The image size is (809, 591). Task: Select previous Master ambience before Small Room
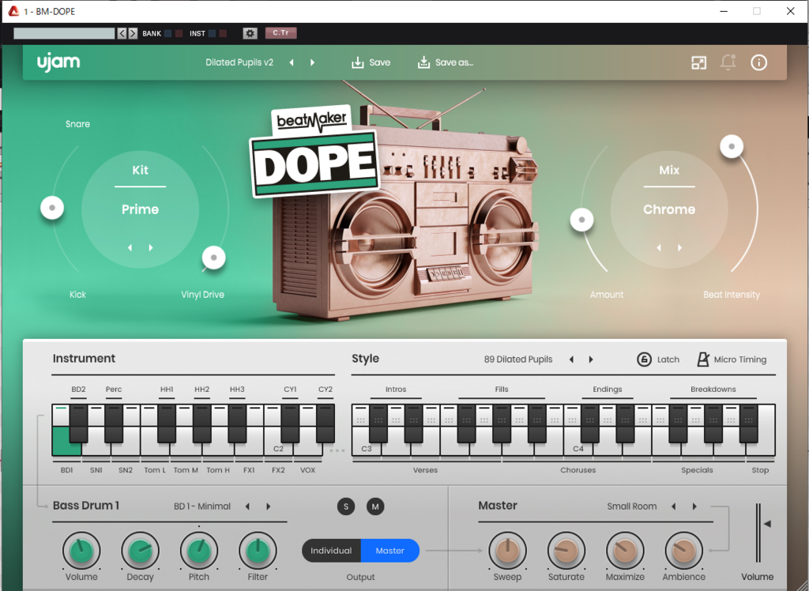(x=673, y=506)
